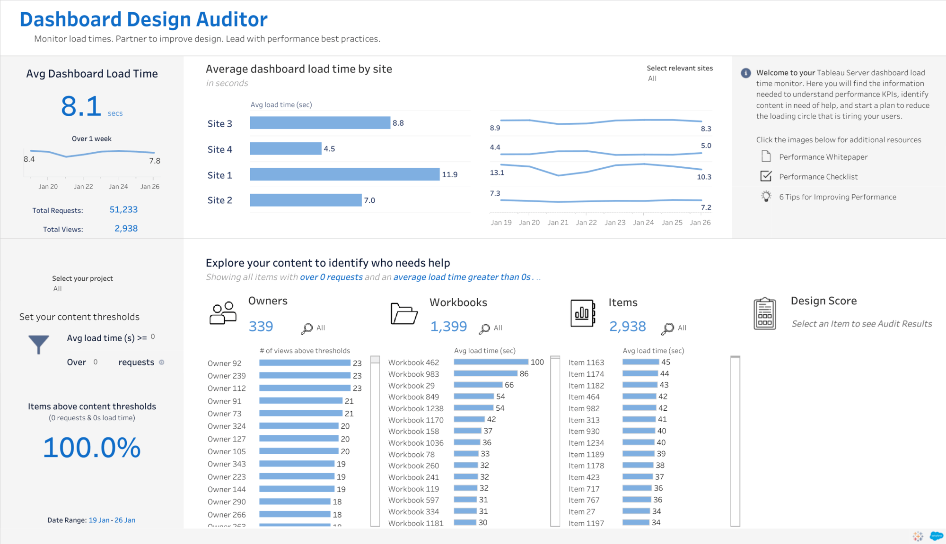This screenshot has height=544, width=946.
Task: Select the Site 1 bar
Action: [344, 174]
